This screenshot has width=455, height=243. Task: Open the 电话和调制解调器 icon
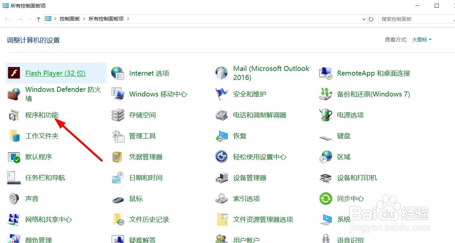[x=222, y=115]
